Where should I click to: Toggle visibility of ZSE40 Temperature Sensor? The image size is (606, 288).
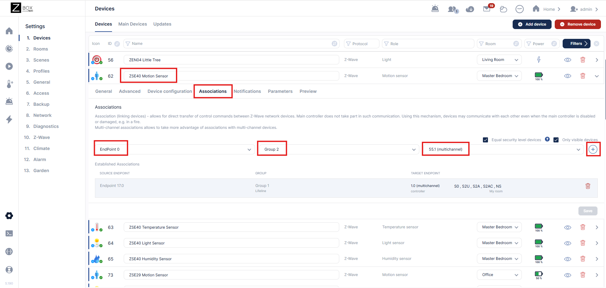[568, 227]
